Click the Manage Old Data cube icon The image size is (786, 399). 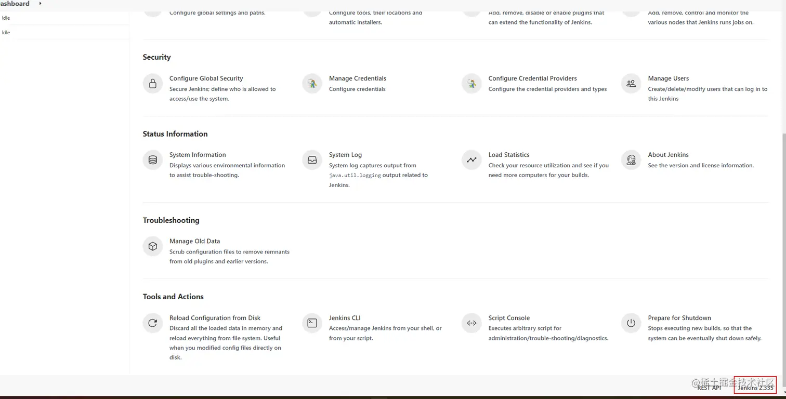[x=153, y=246]
